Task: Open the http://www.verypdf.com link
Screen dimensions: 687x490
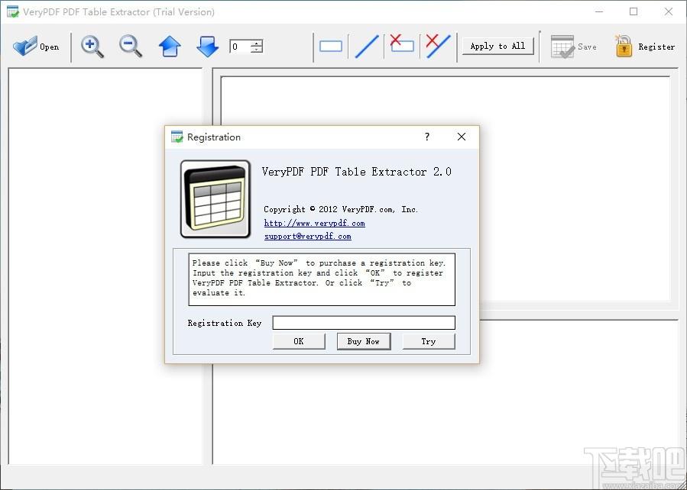Action: (315, 223)
